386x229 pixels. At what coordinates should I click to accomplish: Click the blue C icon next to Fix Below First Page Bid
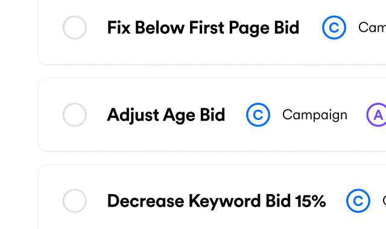click(334, 28)
